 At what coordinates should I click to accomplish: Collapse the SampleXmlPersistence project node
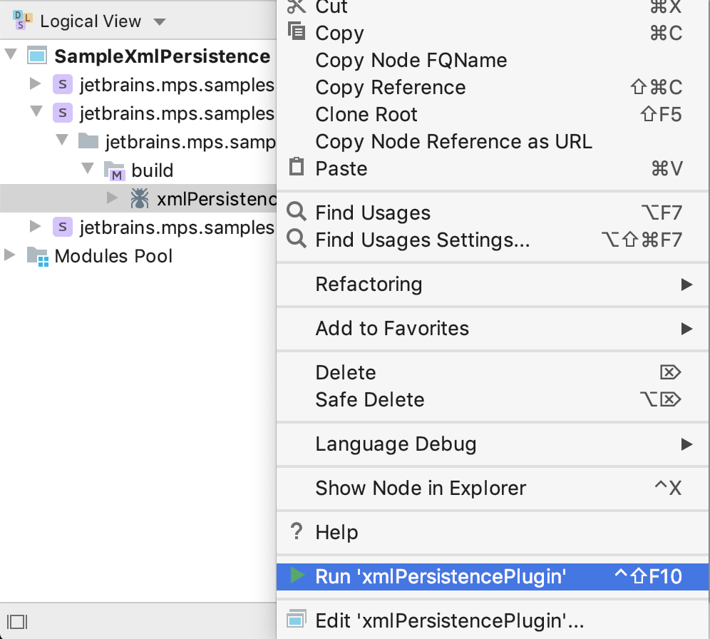11,56
